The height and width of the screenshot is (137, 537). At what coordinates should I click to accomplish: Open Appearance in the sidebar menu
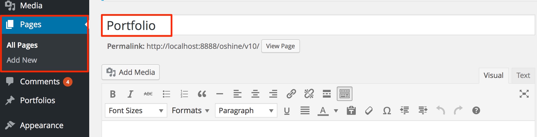click(42, 125)
